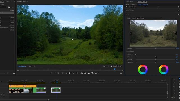
Task: Select the second Adjustment Layer clip
Action: pos(30,86)
